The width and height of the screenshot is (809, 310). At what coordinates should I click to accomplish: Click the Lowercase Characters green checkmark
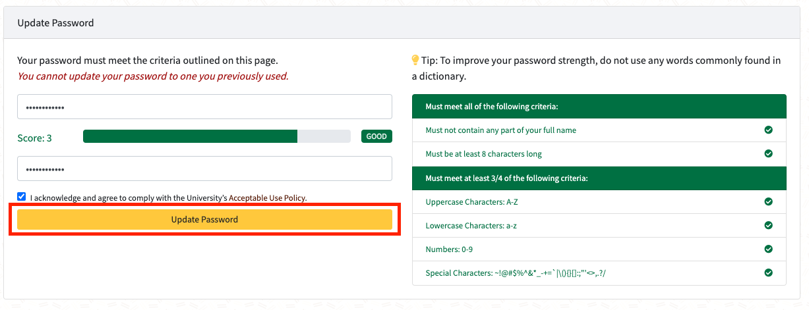(x=768, y=225)
